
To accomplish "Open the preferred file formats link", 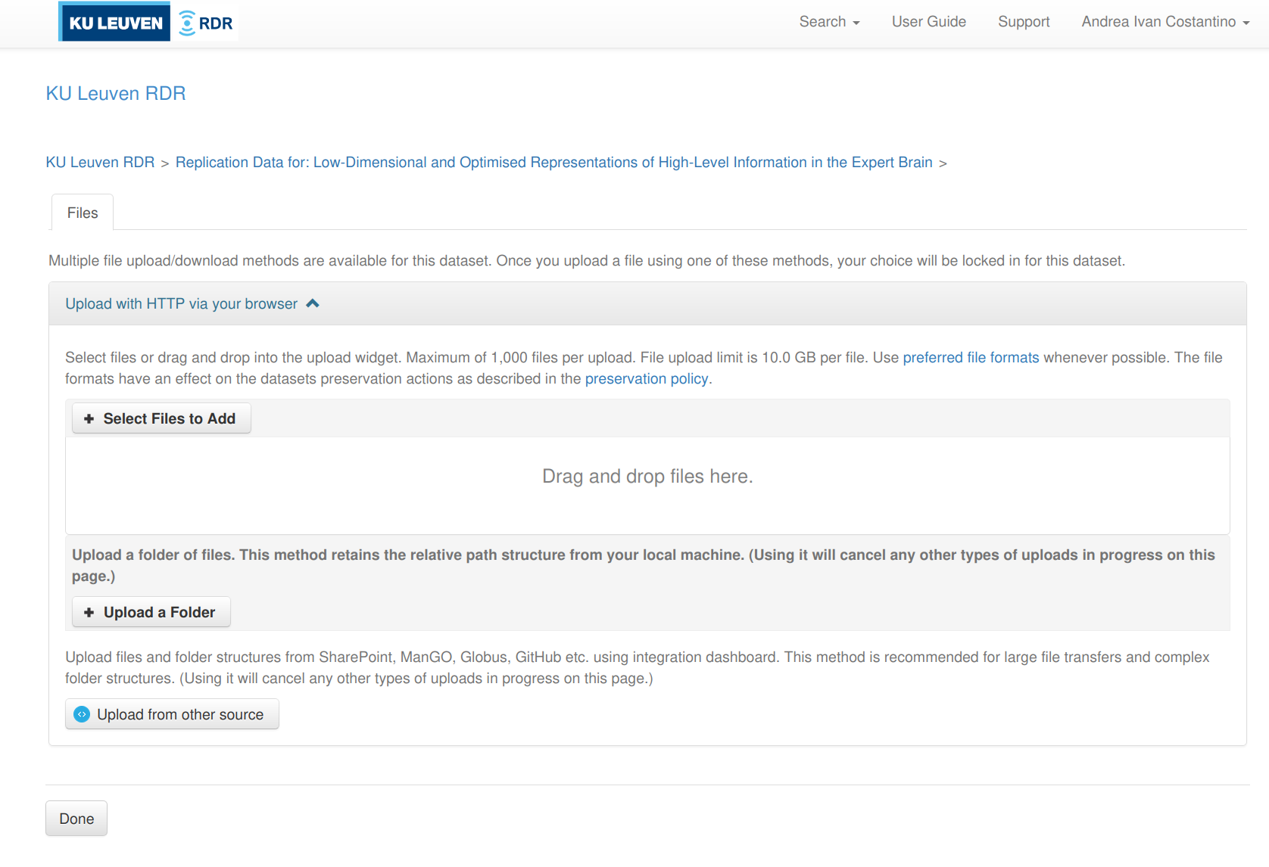I will [x=971, y=358].
